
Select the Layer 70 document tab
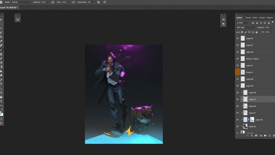pyautogui.click(x=9, y=8)
